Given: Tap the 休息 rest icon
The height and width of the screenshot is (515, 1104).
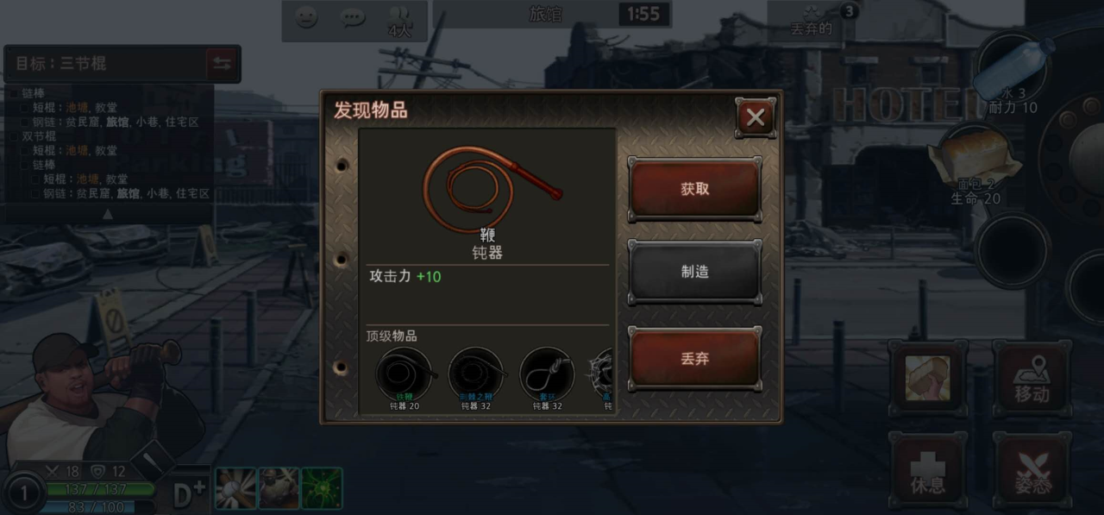Looking at the screenshot, I should [928, 471].
